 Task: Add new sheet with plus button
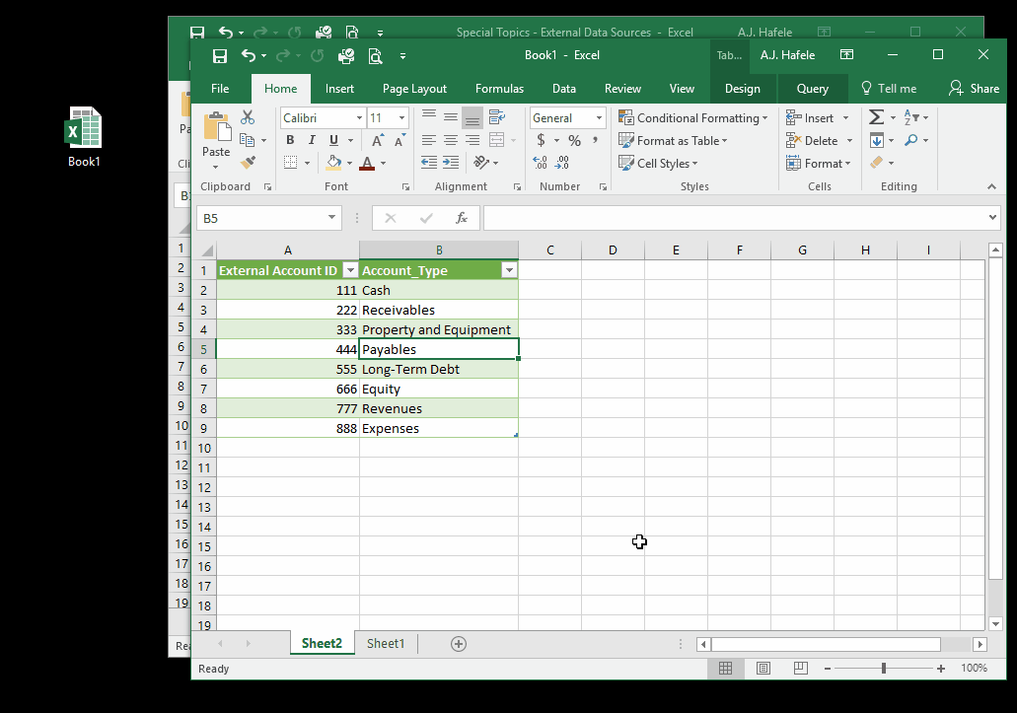(459, 644)
